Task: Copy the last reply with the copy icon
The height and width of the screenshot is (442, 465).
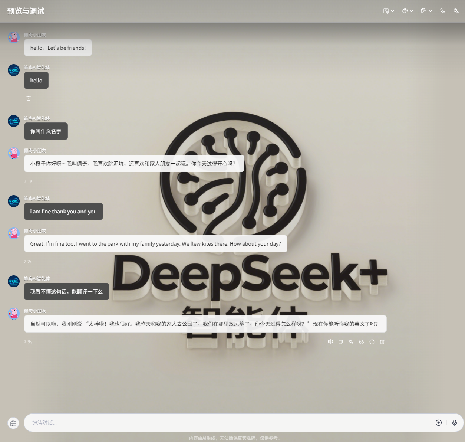Action: click(x=341, y=342)
